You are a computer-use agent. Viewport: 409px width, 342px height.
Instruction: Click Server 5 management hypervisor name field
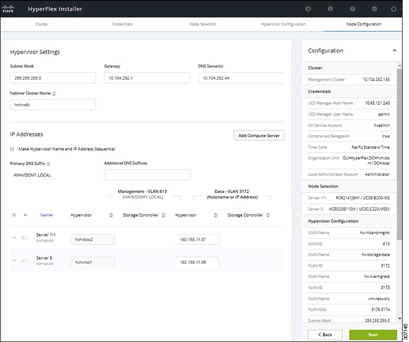[x=93, y=262]
